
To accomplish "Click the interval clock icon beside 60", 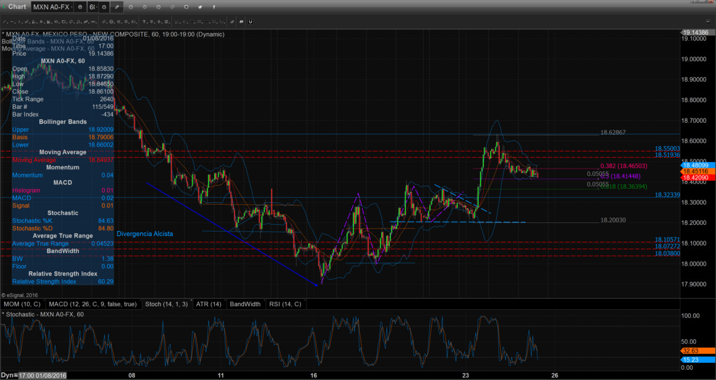I will coord(104,7).
